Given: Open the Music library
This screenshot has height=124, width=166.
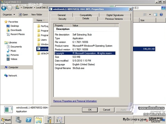Looking at the screenshot, I should tap(11, 51).
